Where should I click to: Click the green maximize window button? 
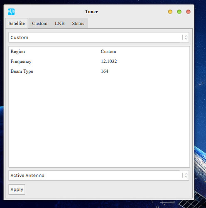(x=179, y=12)
